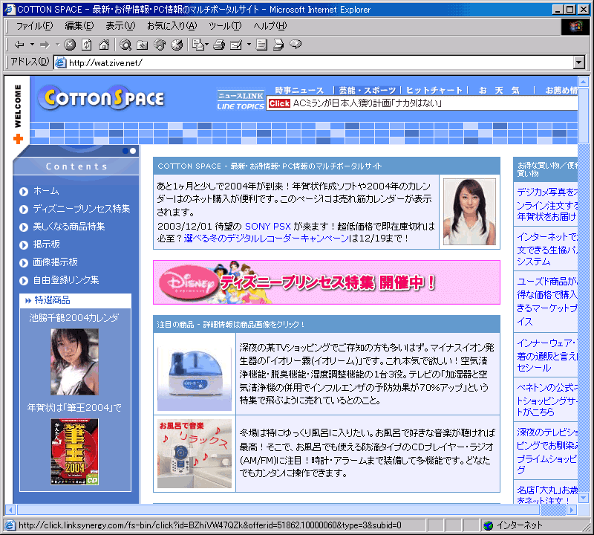Click the IE icon in the status bar
Viewport: 594px width, 535px height.
click(x=10, y=525)
